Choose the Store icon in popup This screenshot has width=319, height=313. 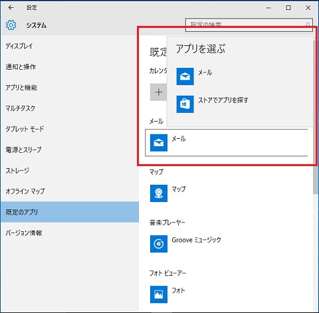tap(185, 104)
